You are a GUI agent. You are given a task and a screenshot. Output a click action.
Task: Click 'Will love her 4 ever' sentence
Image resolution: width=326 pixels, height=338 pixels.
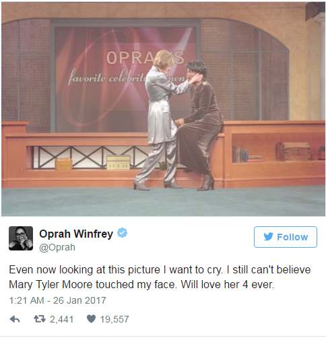tap(228, 285)
